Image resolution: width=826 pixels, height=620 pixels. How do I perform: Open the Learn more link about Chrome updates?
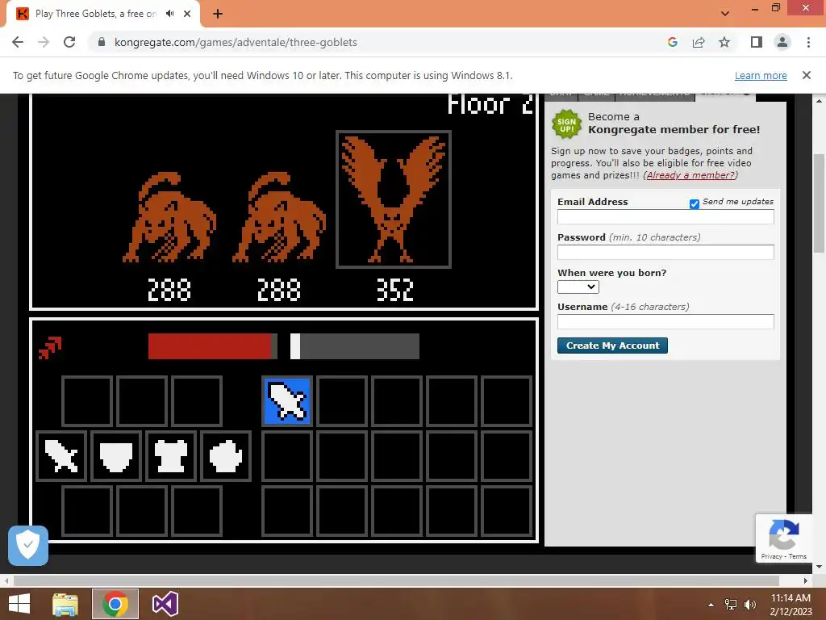coord(761,75)
